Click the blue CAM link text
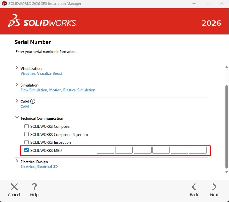This screenshot has height=202, width=229. 24,106
